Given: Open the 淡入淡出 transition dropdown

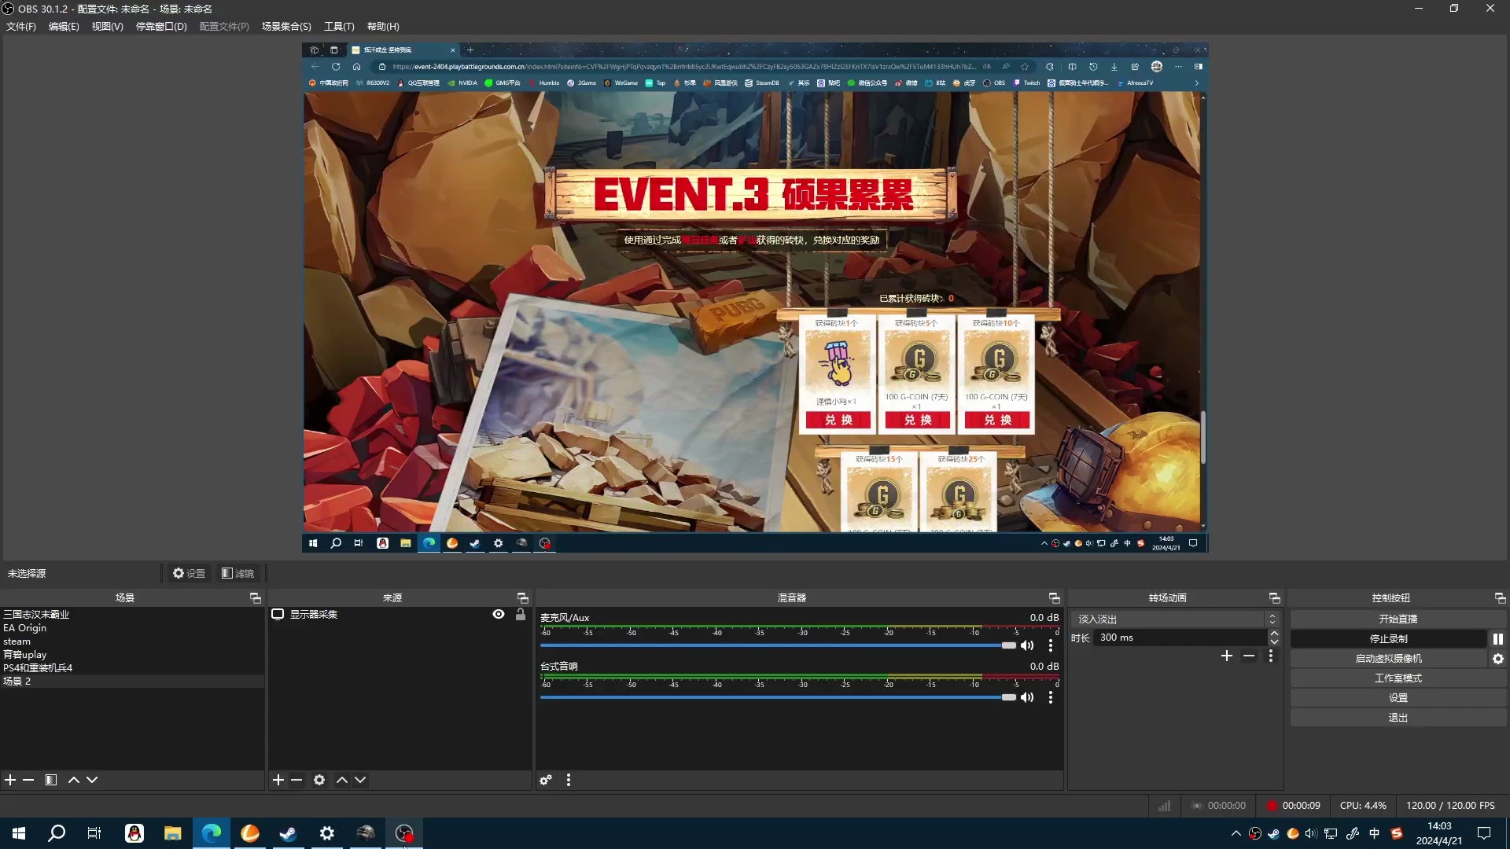Looking at the screenshot, I should pyautogui.click(x=1176, y=619).
